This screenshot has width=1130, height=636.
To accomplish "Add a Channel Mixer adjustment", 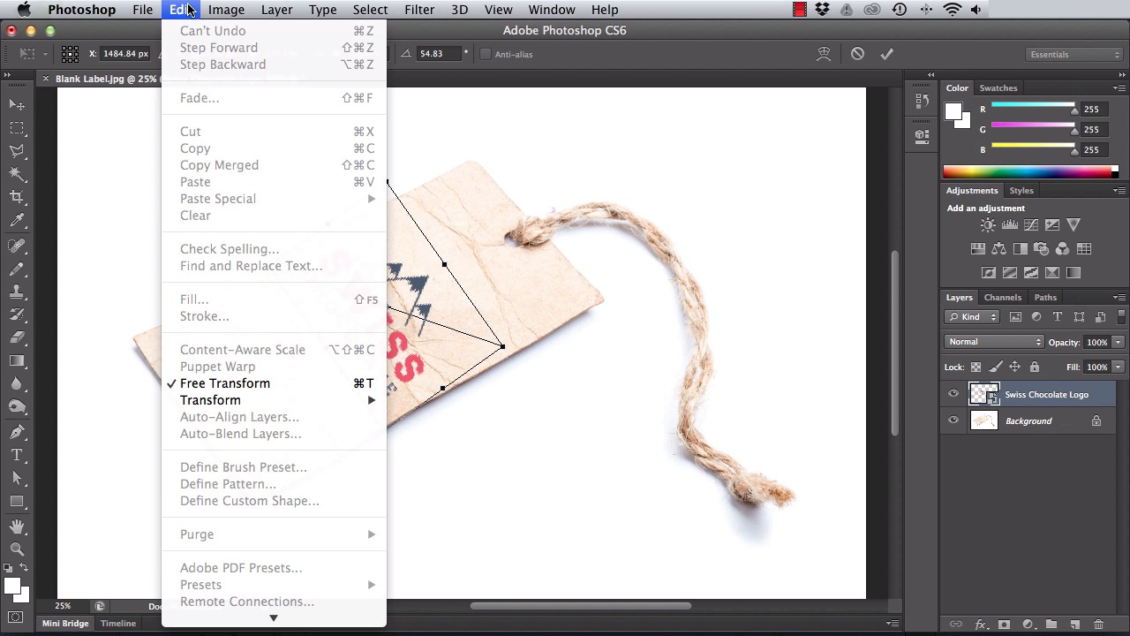I will point(1062,249).
